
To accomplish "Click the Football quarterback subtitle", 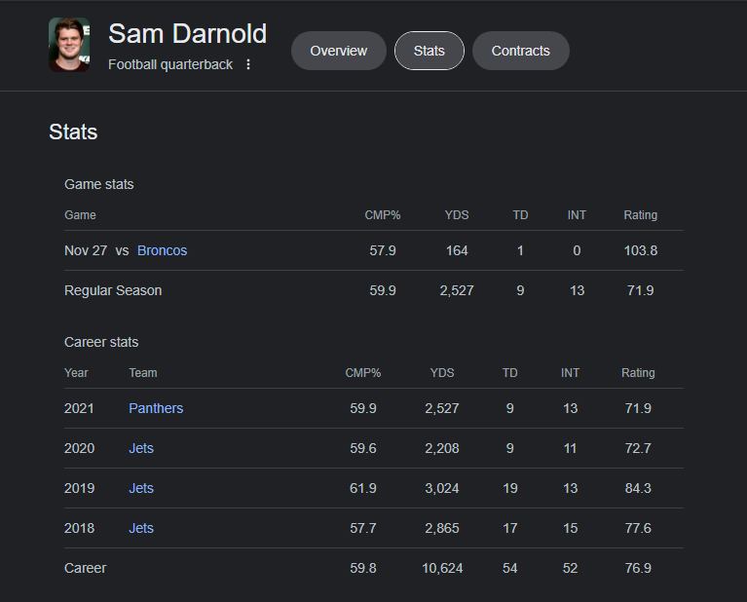I will pos(170,64).
